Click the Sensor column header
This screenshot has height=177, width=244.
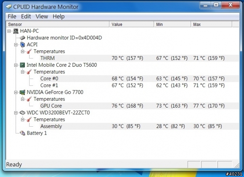(x=58, y=24)
